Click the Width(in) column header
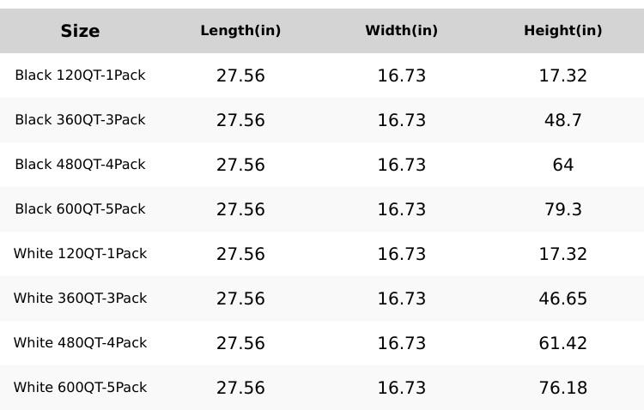This screenshot has height=410, width=644. (401, 31)
